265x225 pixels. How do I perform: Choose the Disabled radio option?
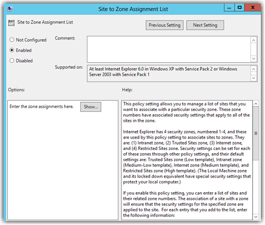coord(12,61)
